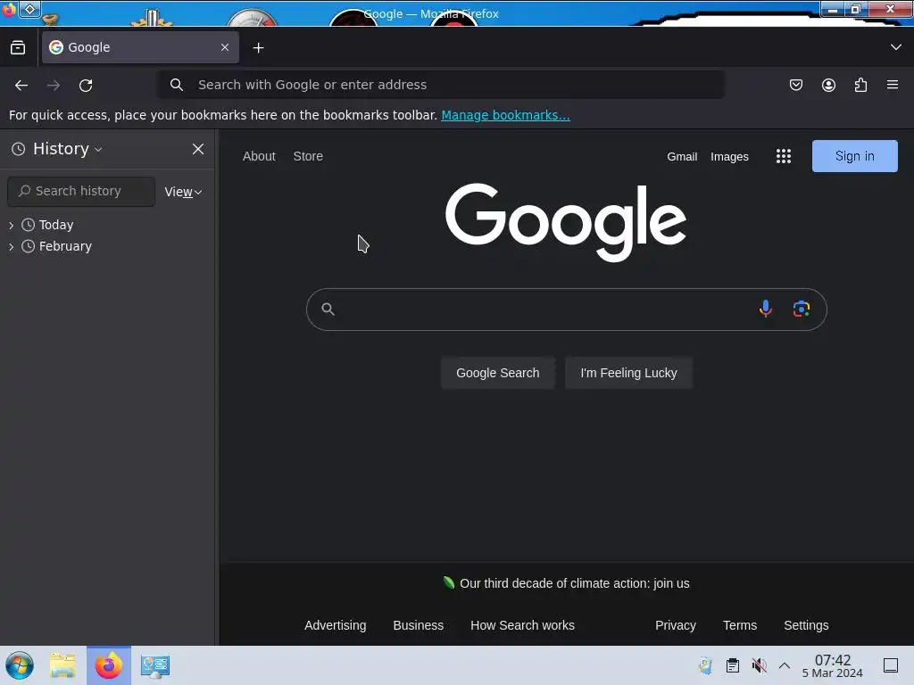Image resolution: width=914 pixels, height=685 pixels.
Task: Select February history row
Action: (107, 246)
